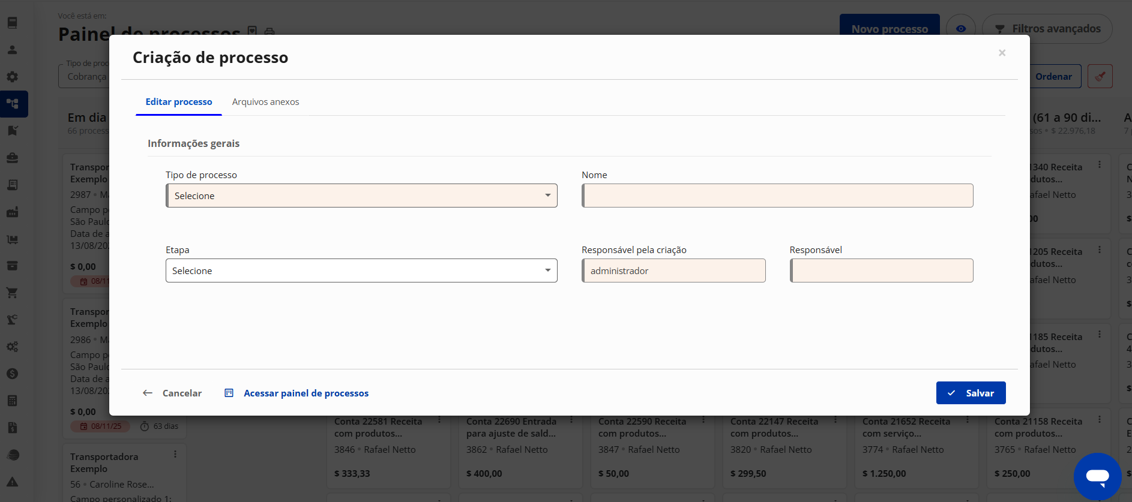Open options menu for Conta 21652 card
Screen dimensions: 1132x502
click(x=968, y=420)
